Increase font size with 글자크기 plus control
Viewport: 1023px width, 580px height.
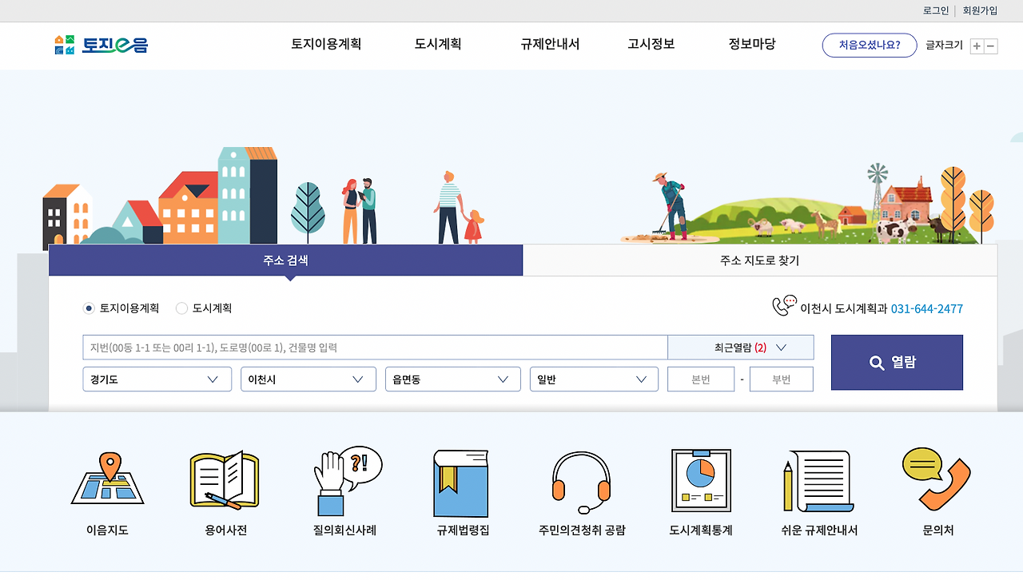pos(976,46)
